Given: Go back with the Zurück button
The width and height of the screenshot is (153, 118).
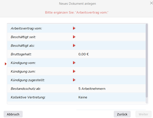Looking at the screenshot, I should [122, 114].
